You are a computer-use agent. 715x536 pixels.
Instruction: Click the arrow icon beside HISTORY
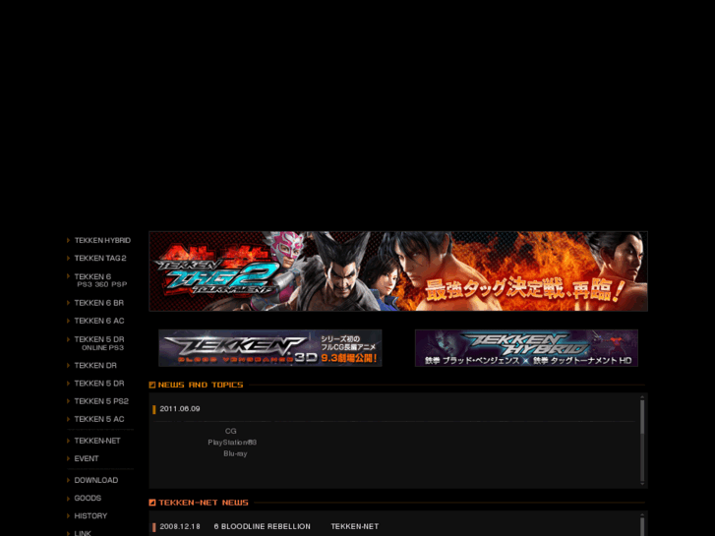pyautogui.click(x=69, y=515)
